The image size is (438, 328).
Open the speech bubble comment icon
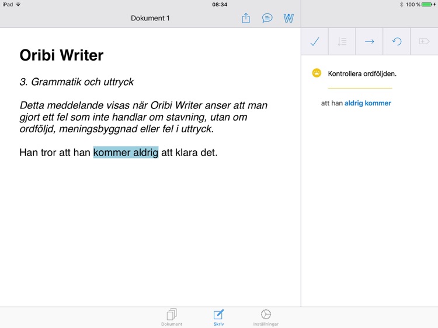[x=267, y=18]
